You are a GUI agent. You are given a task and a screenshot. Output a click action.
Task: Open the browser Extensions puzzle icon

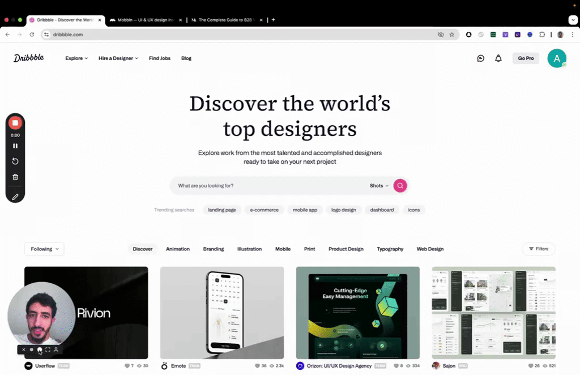(x=542, y=35)
